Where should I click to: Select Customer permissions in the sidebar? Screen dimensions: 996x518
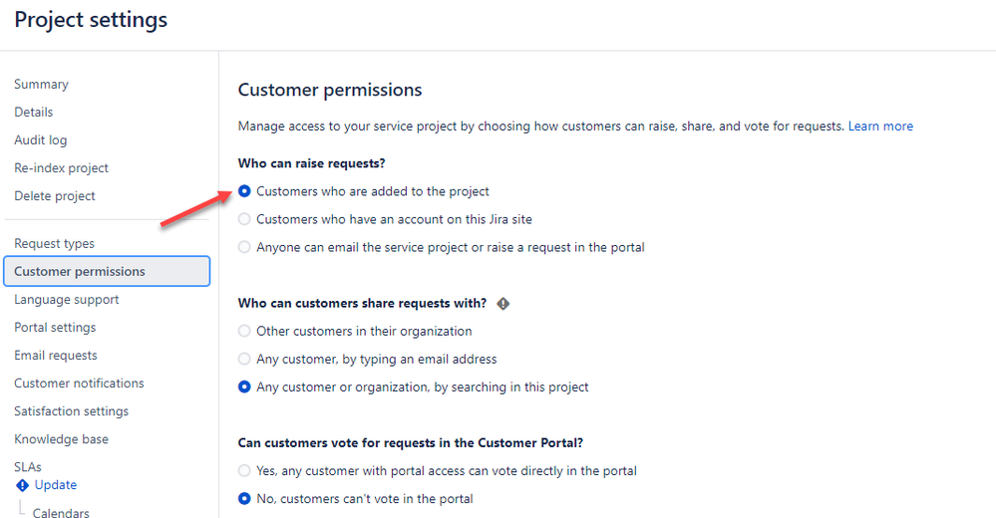click(x=107, y=271)
